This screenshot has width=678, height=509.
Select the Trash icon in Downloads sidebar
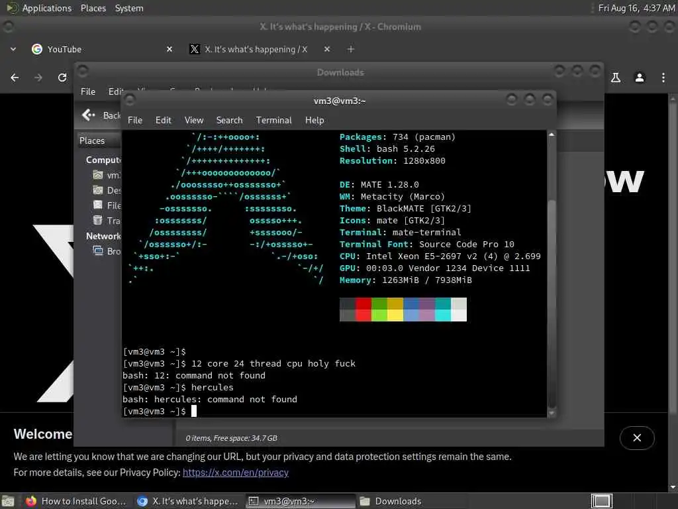click(98, 220)
